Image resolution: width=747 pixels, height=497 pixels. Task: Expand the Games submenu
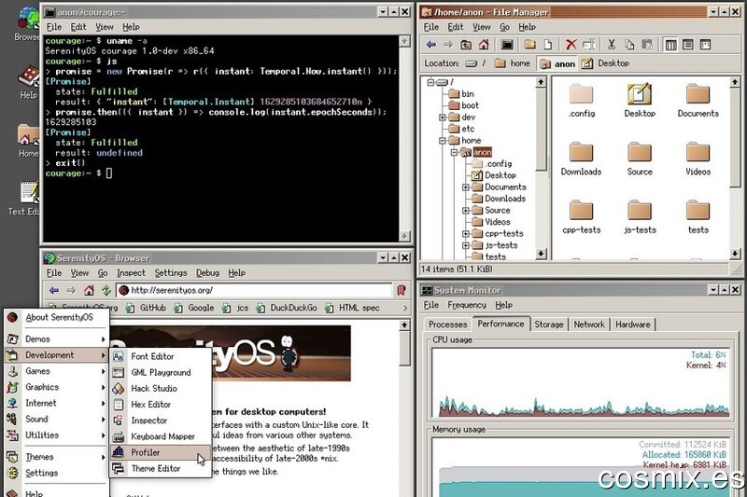tap(56, 371)
